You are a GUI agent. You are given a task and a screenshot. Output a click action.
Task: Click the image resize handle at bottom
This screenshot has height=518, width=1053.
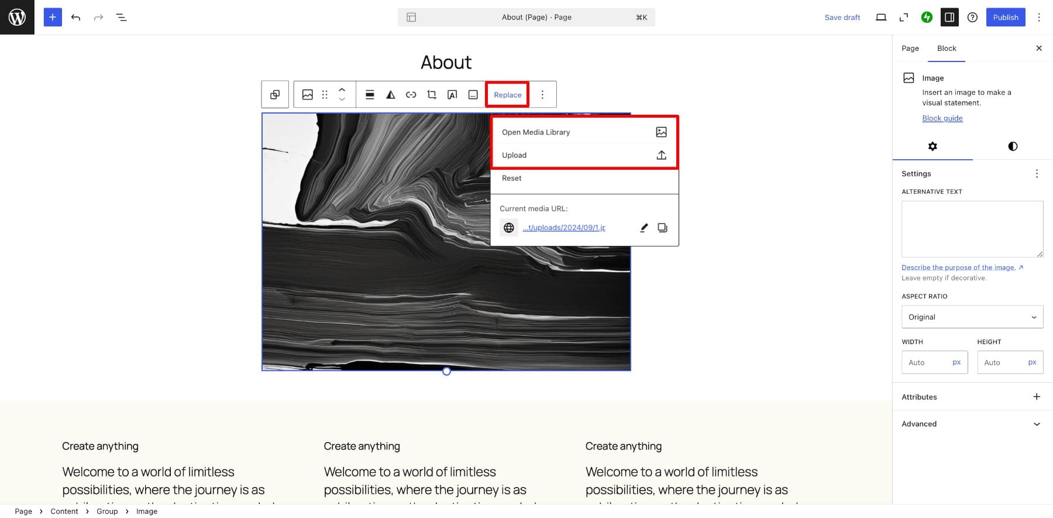click(x=446, y=371)
